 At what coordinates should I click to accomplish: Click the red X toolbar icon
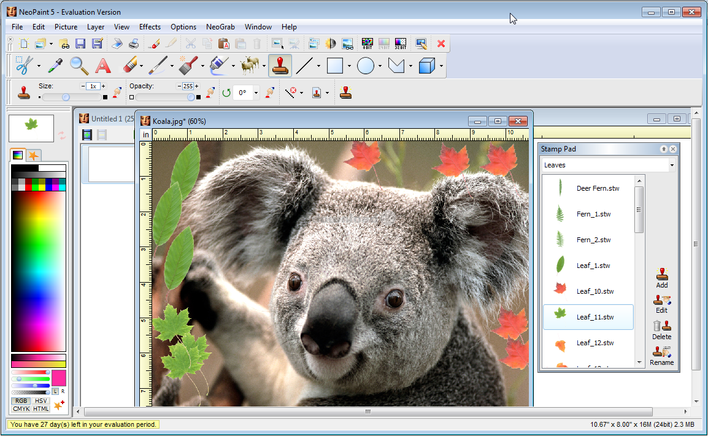[x=441, y=44]
